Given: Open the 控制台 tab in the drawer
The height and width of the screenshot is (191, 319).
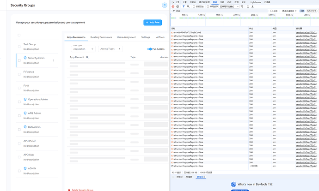Looking at the screenshot, I should pyautogui.click(x=179, y=177).
